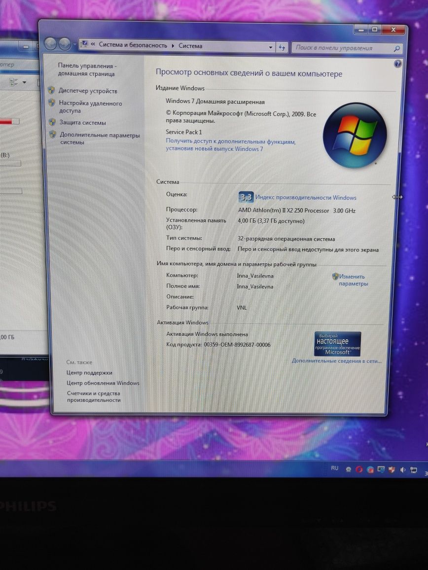Click the shield icon beside 'Настройка удаленного доступа'
This screenshot has height=570, width=428.
tap(52, 103)
